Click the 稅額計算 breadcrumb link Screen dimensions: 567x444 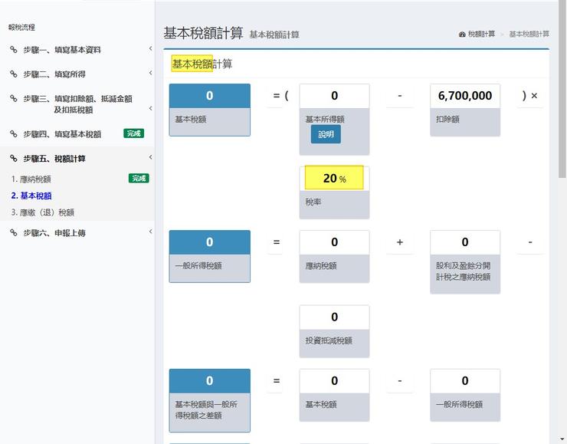click(x=481, y=35)
